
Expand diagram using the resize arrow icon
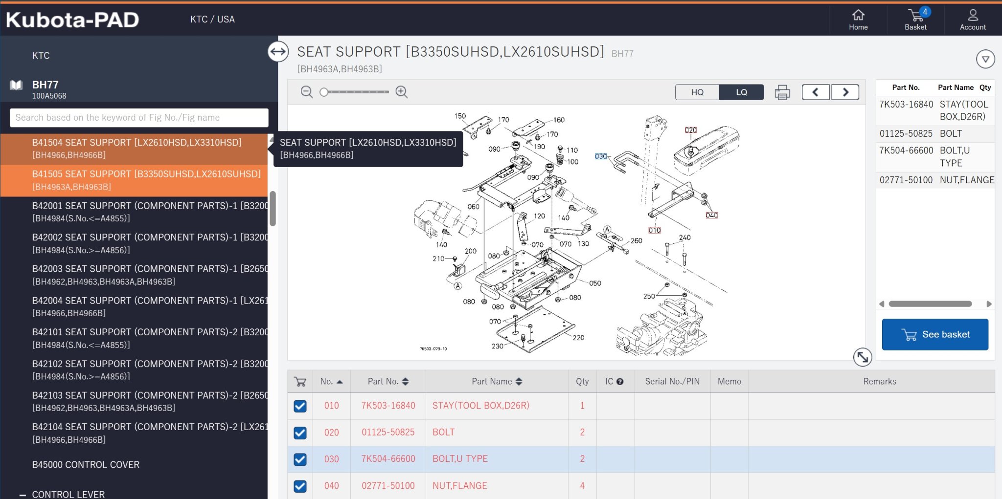862,357
